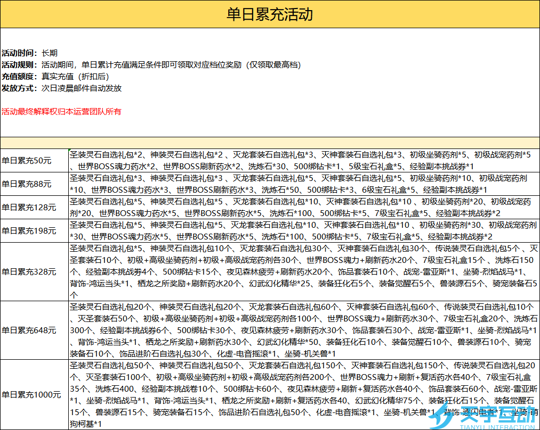This screenshot has width=540, height=430.
Task: Click the rewards cell for the 328元 tier
Action: tap(304, 271)
